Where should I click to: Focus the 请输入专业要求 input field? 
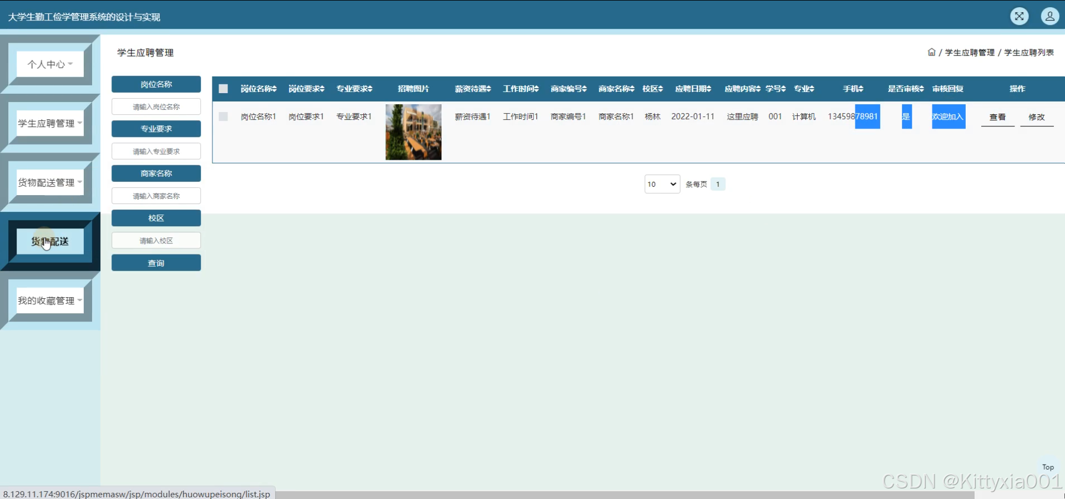156,151
